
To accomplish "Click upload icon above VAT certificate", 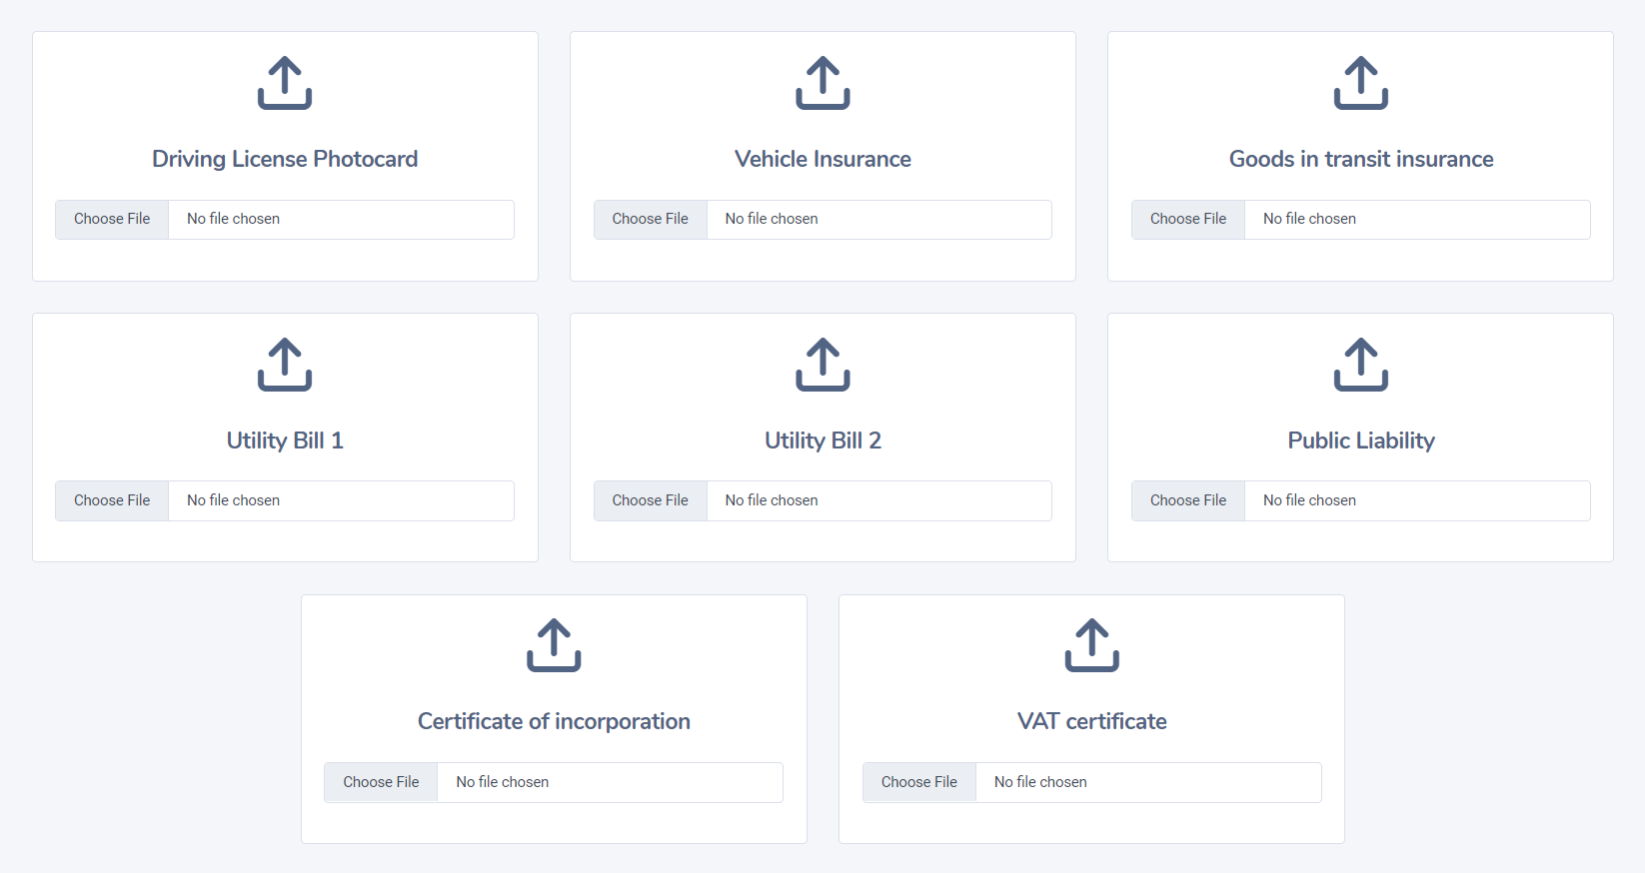I will 1091,645.
